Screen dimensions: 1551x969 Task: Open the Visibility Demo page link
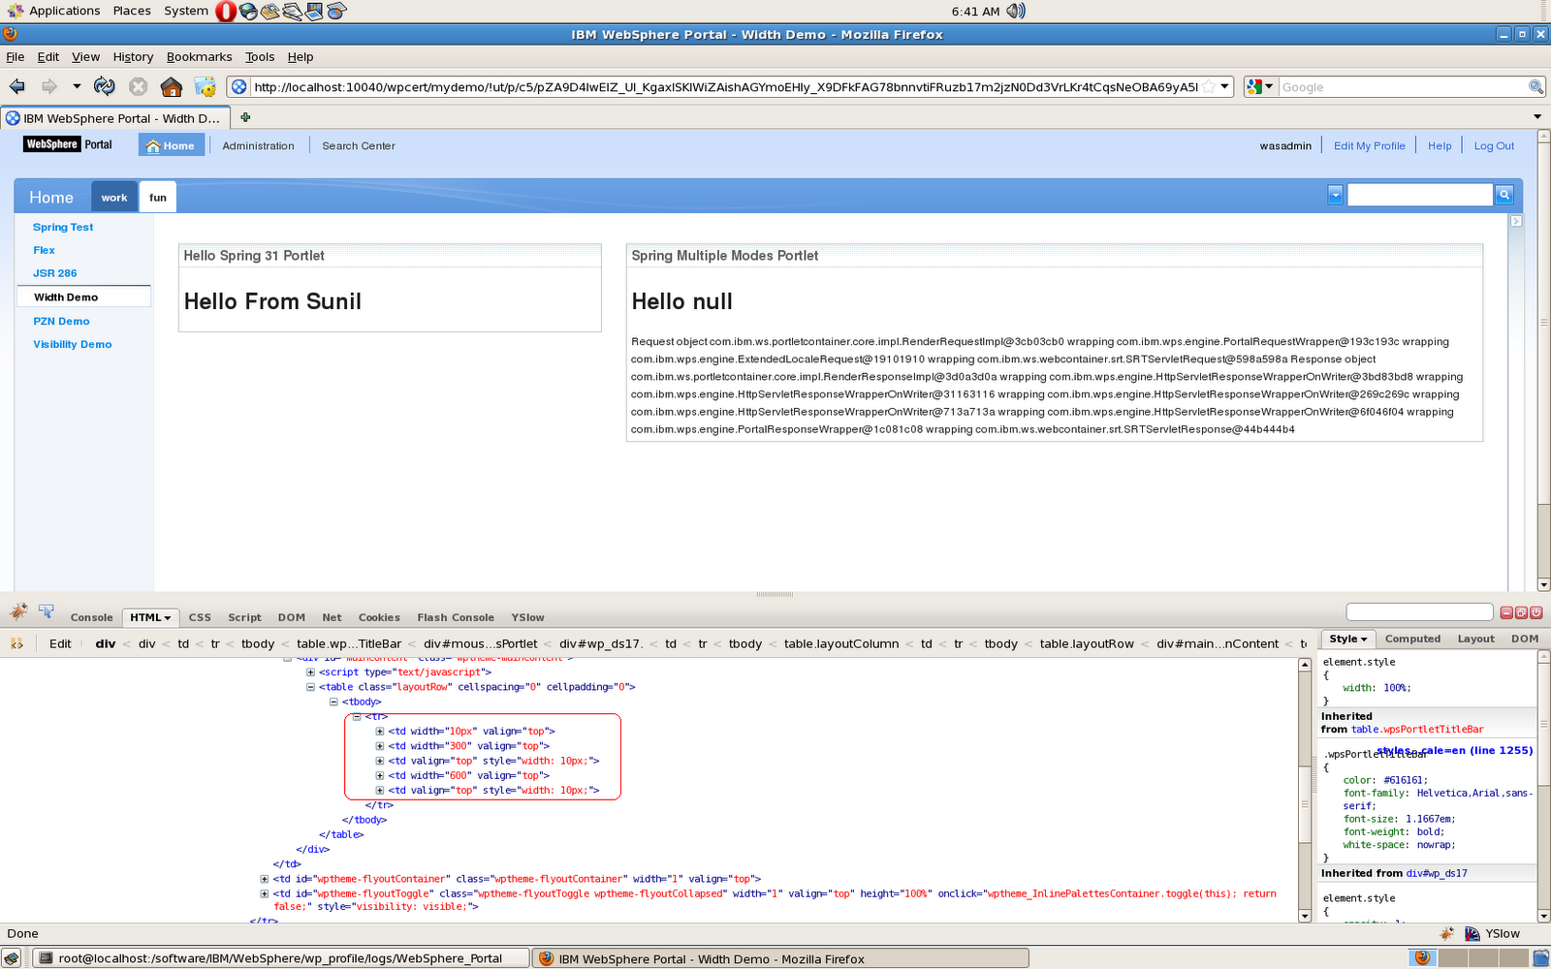(72, 344)
